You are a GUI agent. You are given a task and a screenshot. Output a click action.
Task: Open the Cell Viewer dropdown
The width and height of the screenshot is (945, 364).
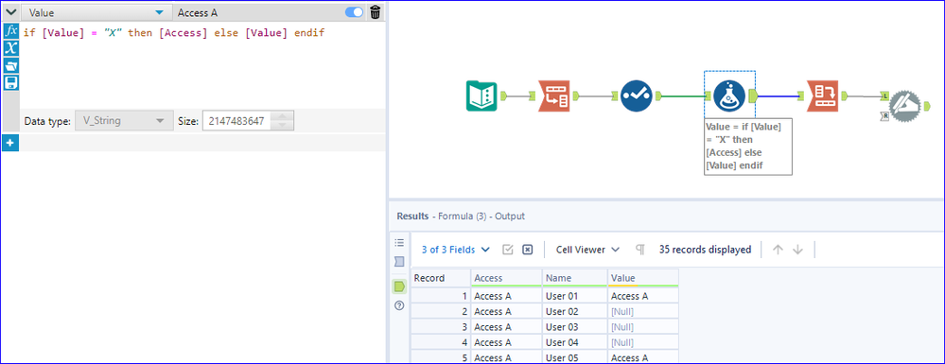(587, 250)
